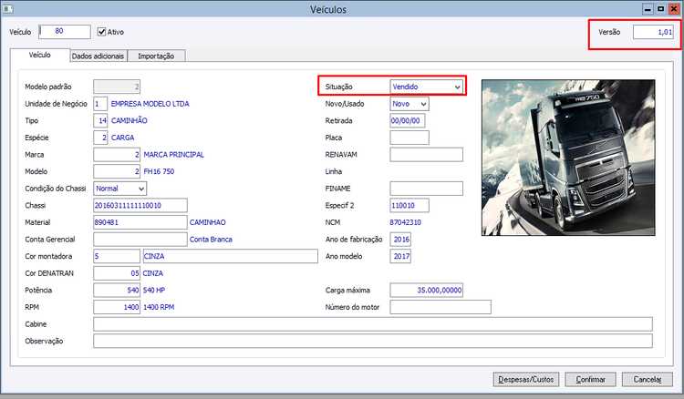The image size is (684, 399).
Task: Click the Ano modelo field
Action: pyautogui.click(x=400, y=256)
